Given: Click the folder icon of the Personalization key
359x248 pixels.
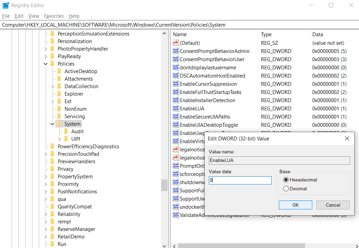Looking at the screenshot, I should pos(53,41).
